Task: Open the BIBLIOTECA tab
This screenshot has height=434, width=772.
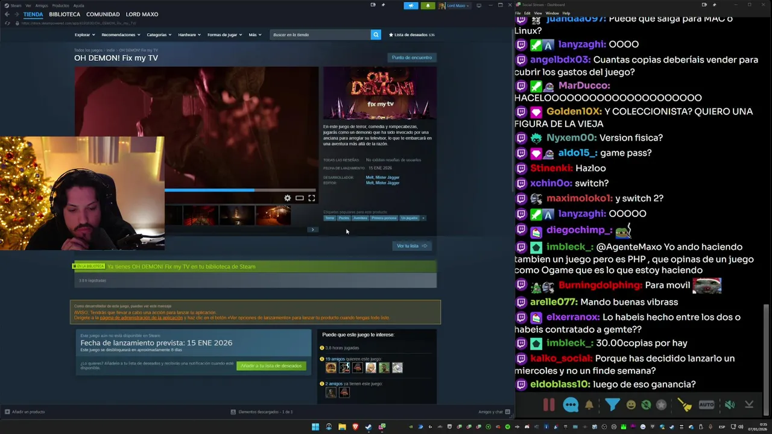Action: coord(65,14)
